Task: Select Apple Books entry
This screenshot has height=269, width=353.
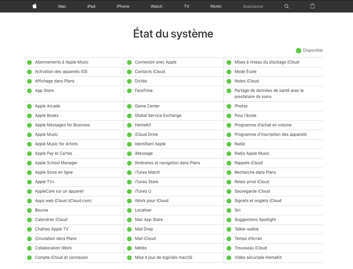Action: (47, 116)
